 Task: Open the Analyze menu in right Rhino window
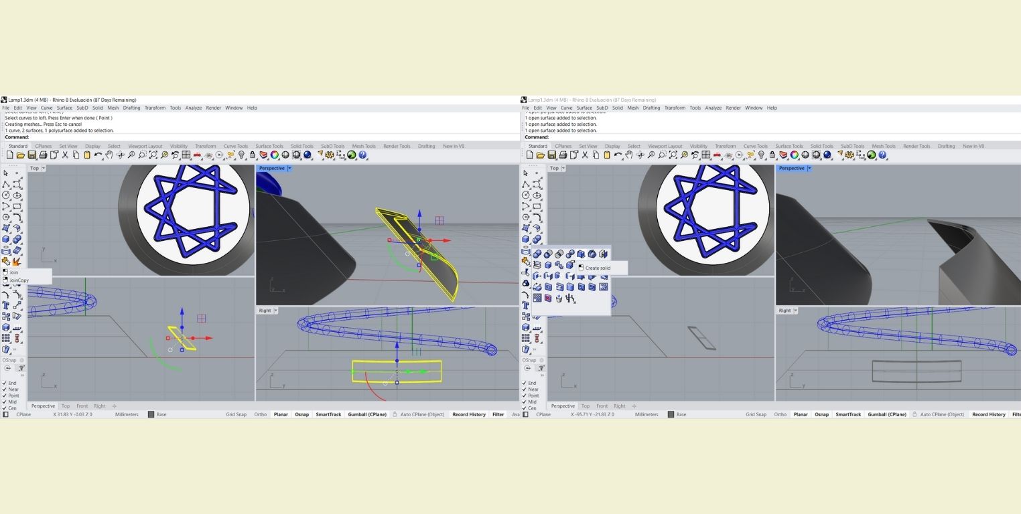(x=713, y=108)
